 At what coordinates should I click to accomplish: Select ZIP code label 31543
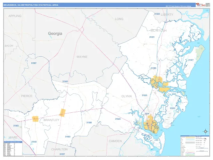click(x=65, y=81)
